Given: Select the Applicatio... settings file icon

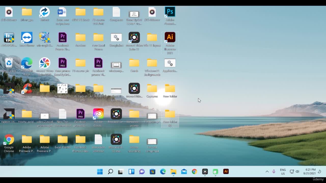Looking at the screenshot, I should tap(170, 65).
